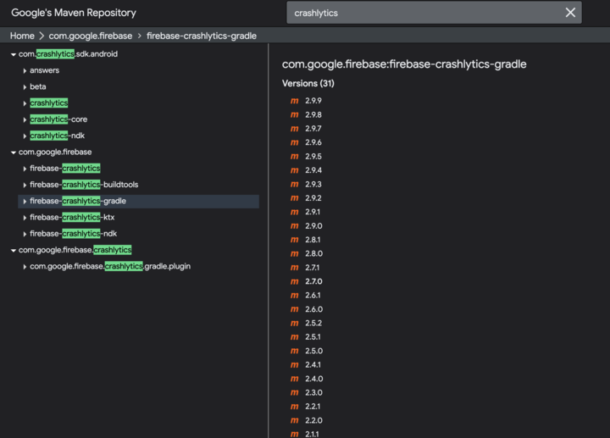Click the Maven icon beside version 2.2.0

coord(294,420)
